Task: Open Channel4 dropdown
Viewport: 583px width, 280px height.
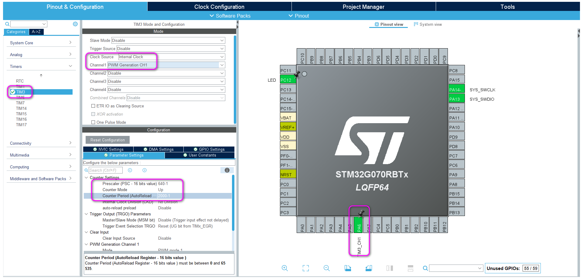Action: pyautogui.click(x=166, y=89)
